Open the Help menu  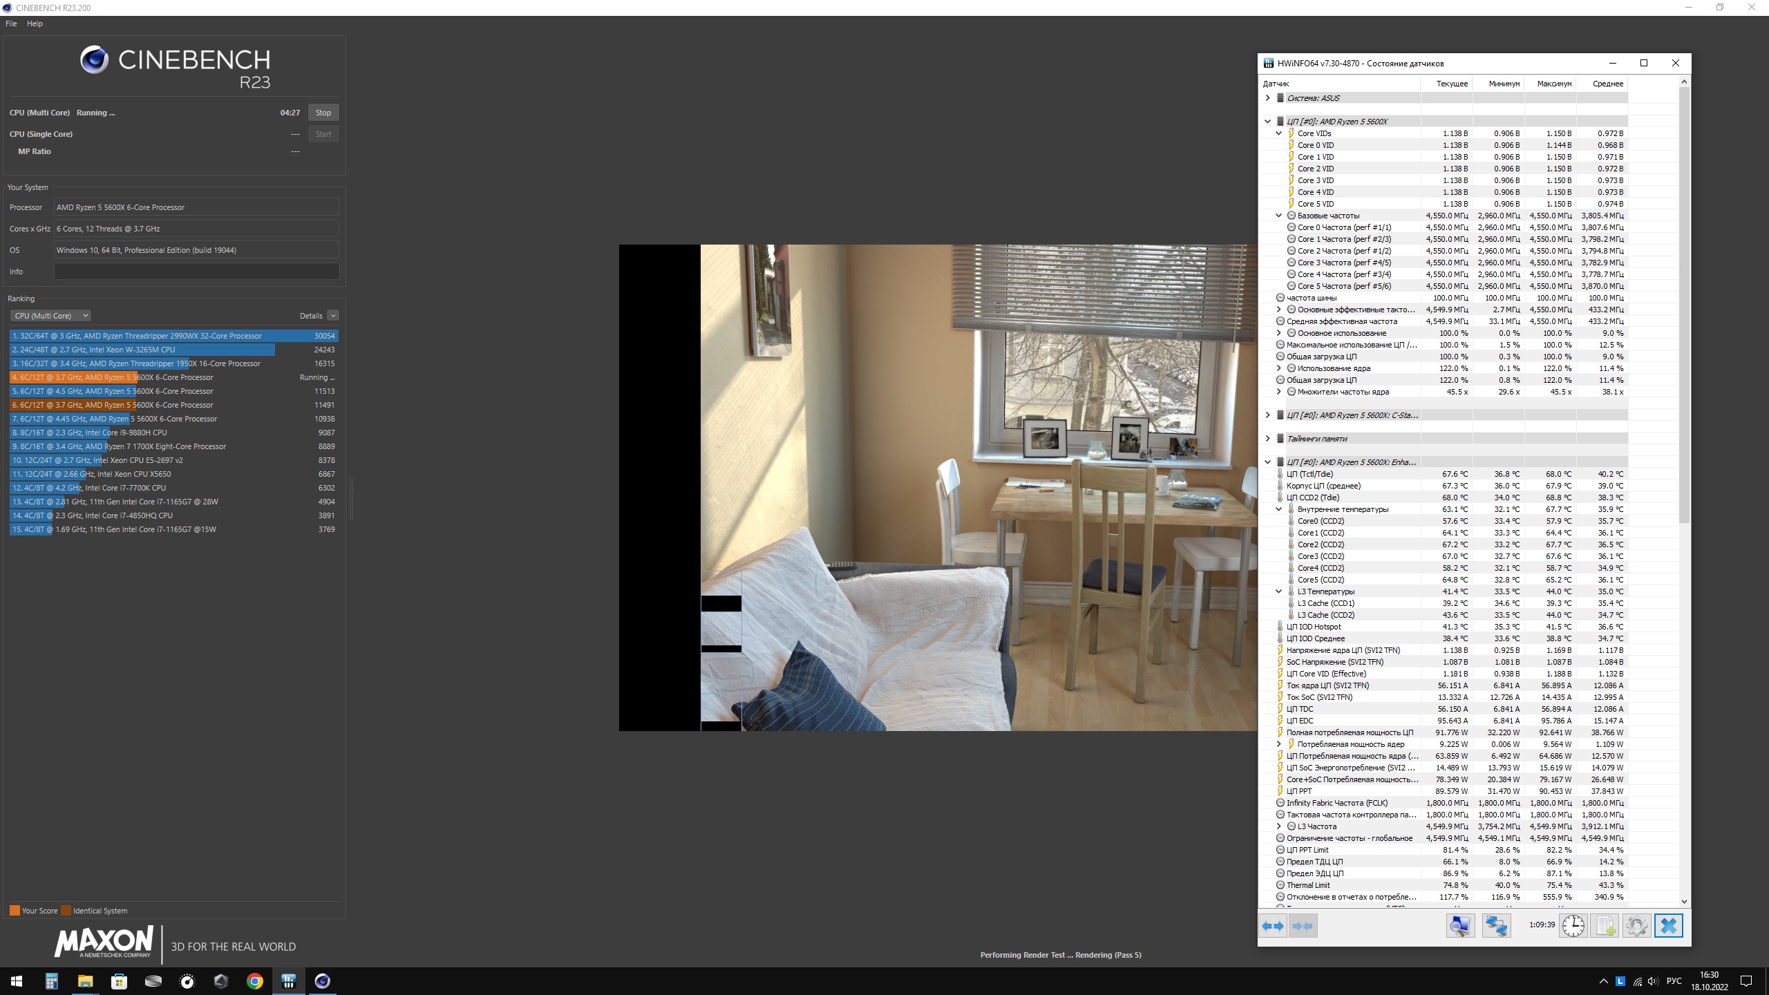(35, 23)
